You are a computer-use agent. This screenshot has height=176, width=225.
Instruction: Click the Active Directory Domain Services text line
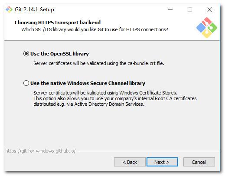pyautogui.click(x=89, y=104)
